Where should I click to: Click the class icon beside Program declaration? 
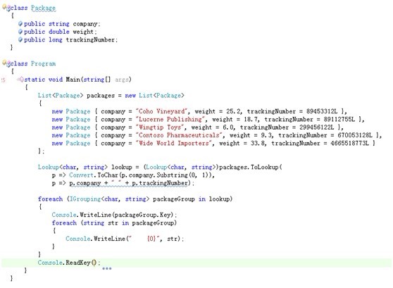tap(6, 63)
